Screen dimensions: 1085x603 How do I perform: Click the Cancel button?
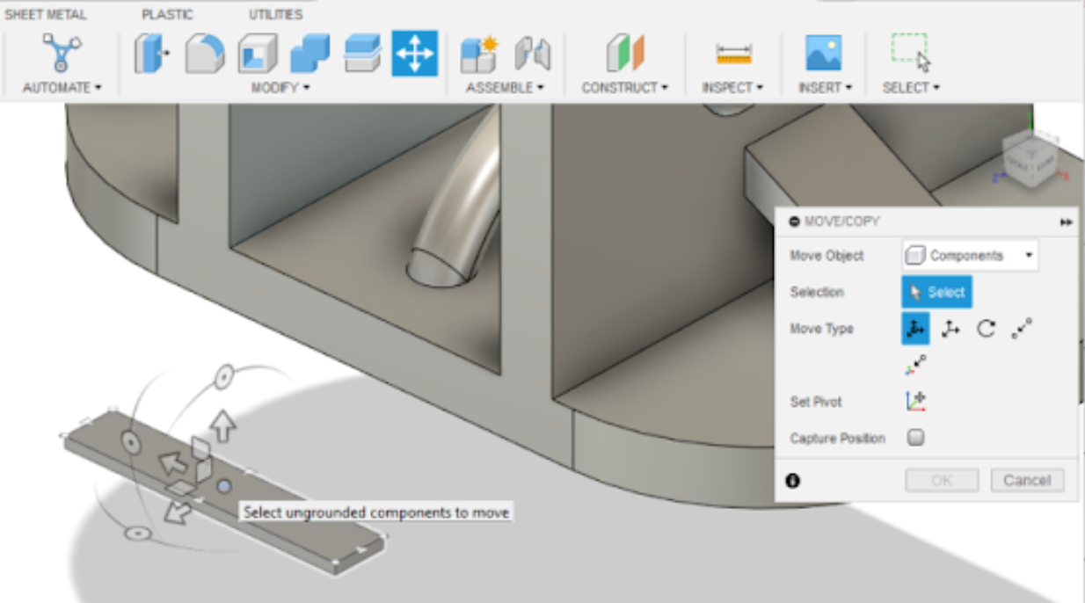[1027, 481]
